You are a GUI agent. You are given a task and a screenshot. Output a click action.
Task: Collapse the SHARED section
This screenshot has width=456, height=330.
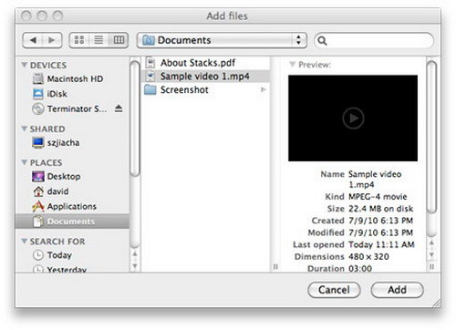click(25, 129)
